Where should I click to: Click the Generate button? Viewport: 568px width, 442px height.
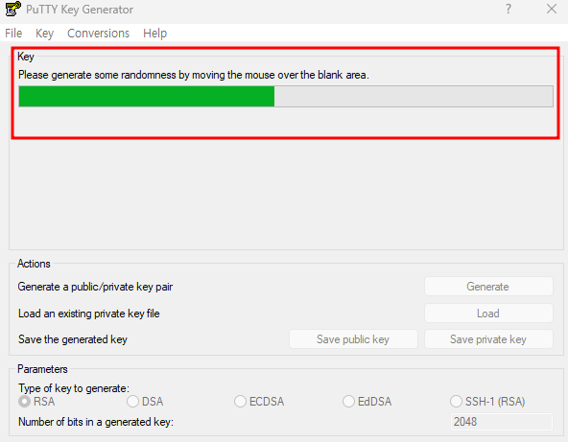point(488,287)
